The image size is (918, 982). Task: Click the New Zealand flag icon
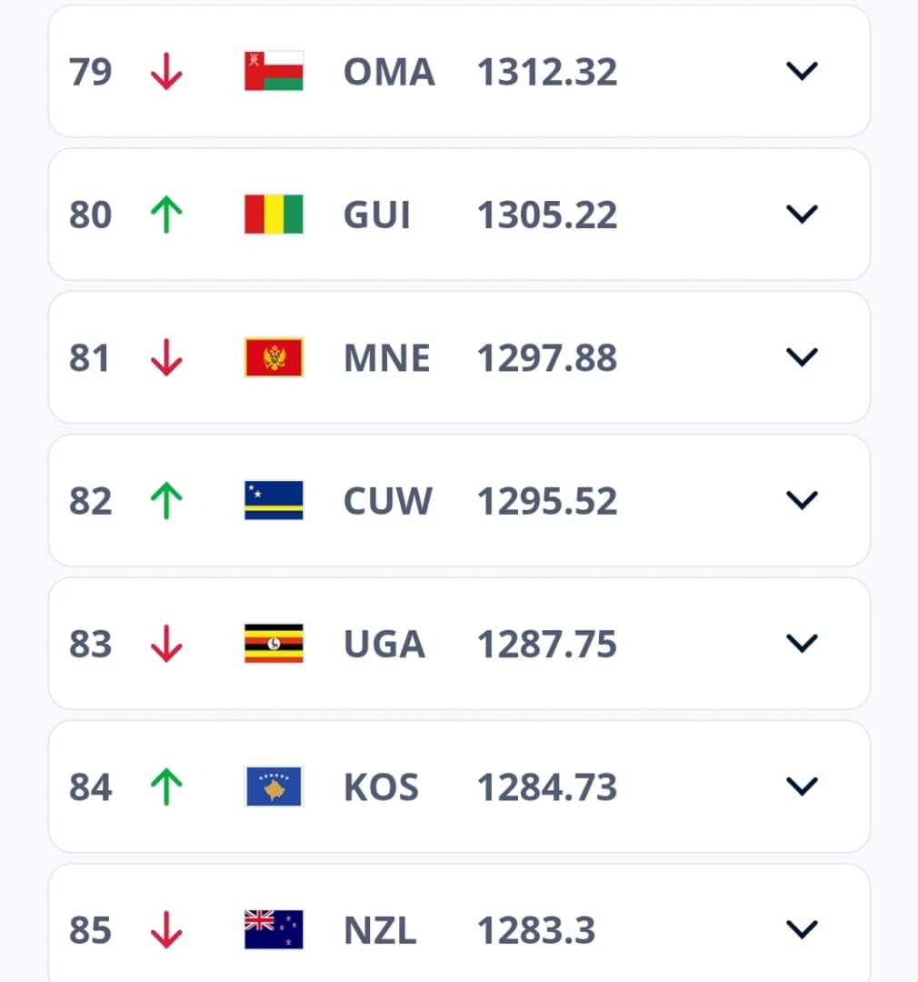click(274, 930)
